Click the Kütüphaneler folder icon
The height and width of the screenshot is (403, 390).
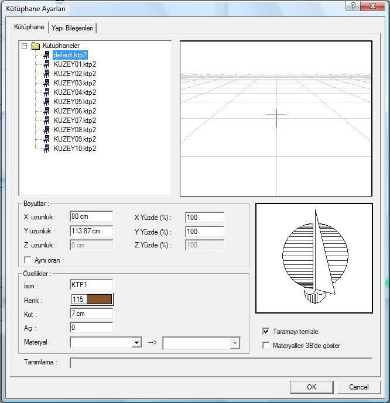[x=36, y=46]
